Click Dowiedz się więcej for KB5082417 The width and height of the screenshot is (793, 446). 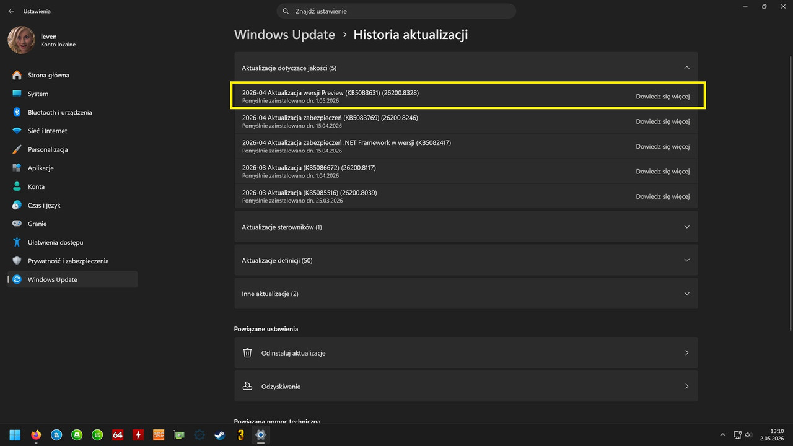point(662,146)
